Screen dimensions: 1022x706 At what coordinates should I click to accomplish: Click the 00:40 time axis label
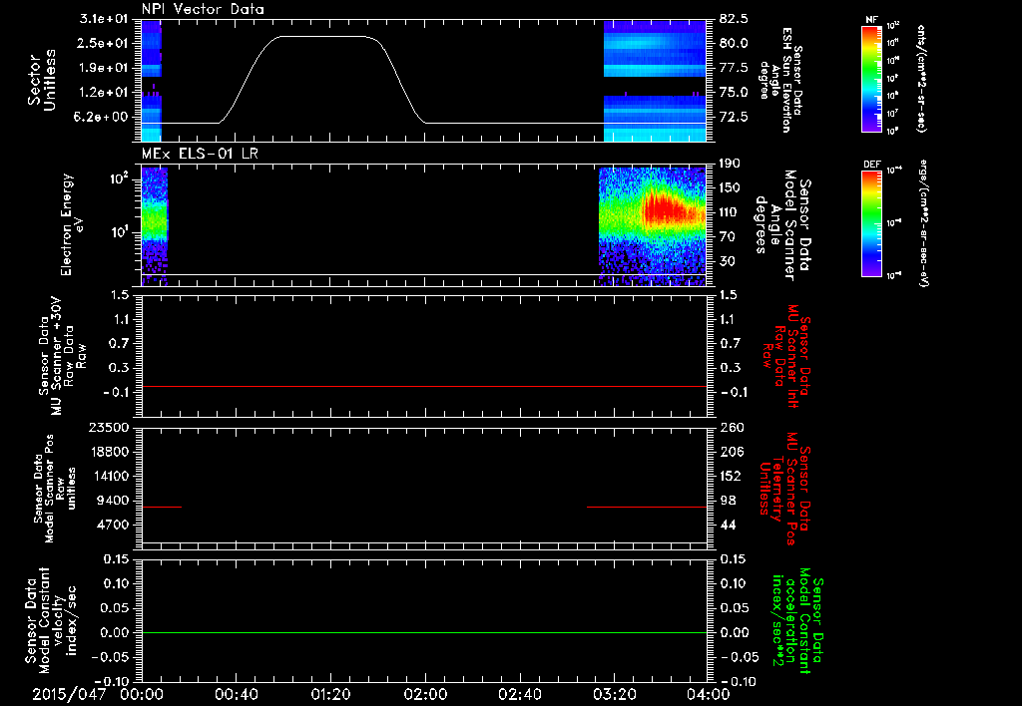236,694
